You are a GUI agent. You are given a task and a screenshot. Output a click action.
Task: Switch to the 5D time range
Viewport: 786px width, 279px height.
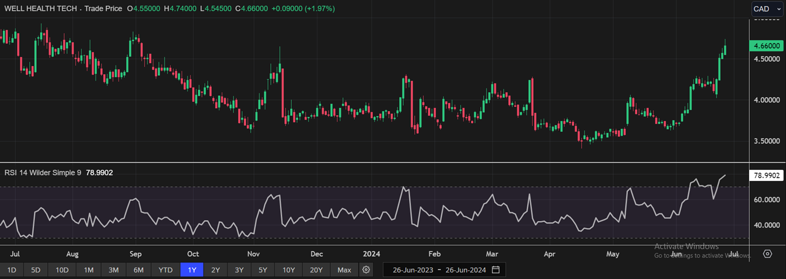pyautogui.click(x=36, y=270)
